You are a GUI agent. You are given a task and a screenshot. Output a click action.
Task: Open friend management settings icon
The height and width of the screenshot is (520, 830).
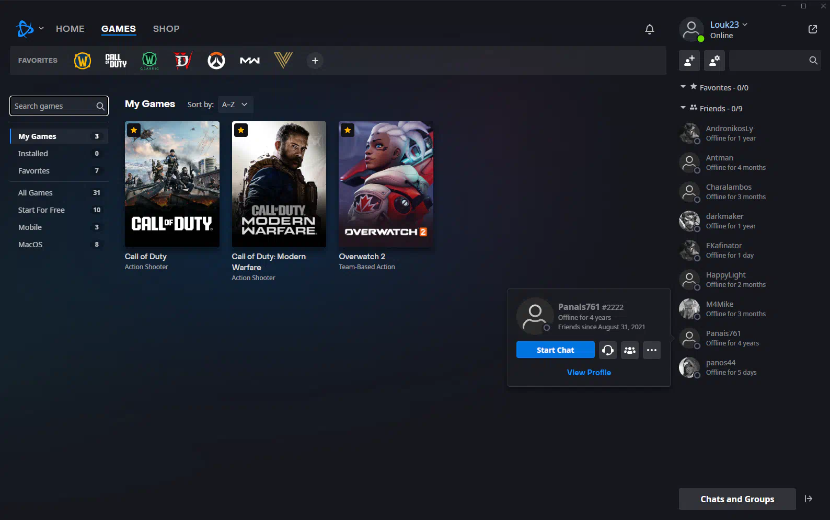click(714, 61)
